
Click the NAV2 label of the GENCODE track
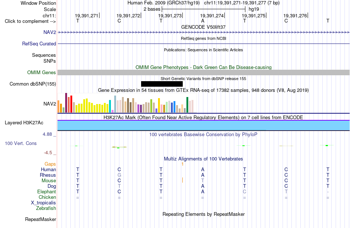(50, 32)
